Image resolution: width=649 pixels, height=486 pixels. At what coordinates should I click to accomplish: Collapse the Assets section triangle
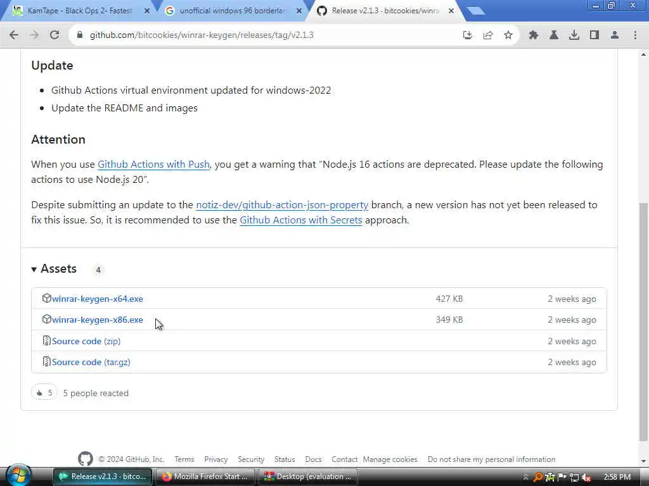click(34, 270)
